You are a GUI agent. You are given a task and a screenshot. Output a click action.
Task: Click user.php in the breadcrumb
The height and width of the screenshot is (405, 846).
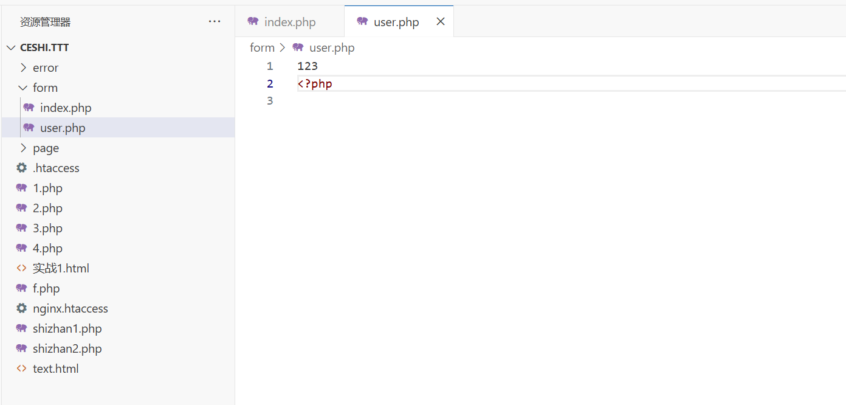[x=332, y=47]
